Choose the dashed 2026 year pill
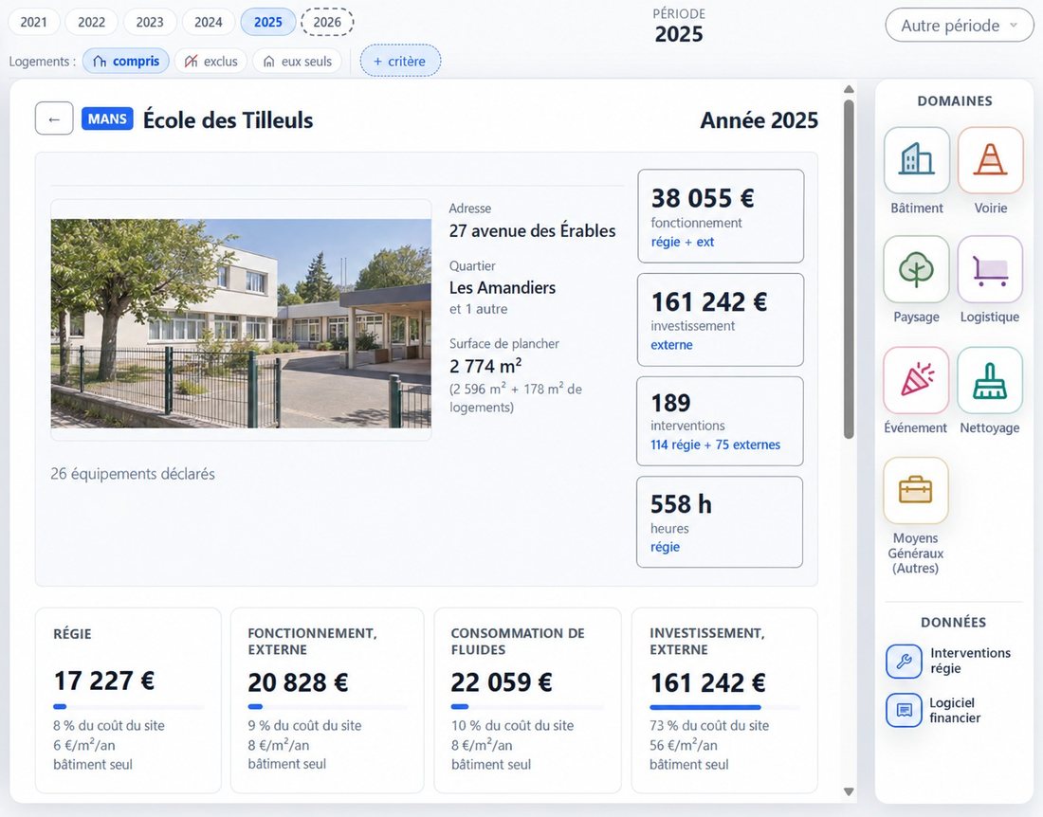Viewport: 1043px width, 817px height. (327, 22)
